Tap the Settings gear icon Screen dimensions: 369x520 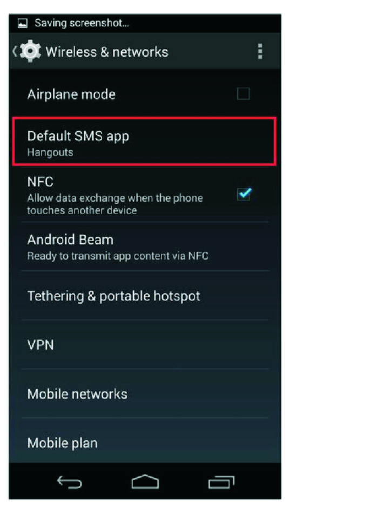pos(30,51)
